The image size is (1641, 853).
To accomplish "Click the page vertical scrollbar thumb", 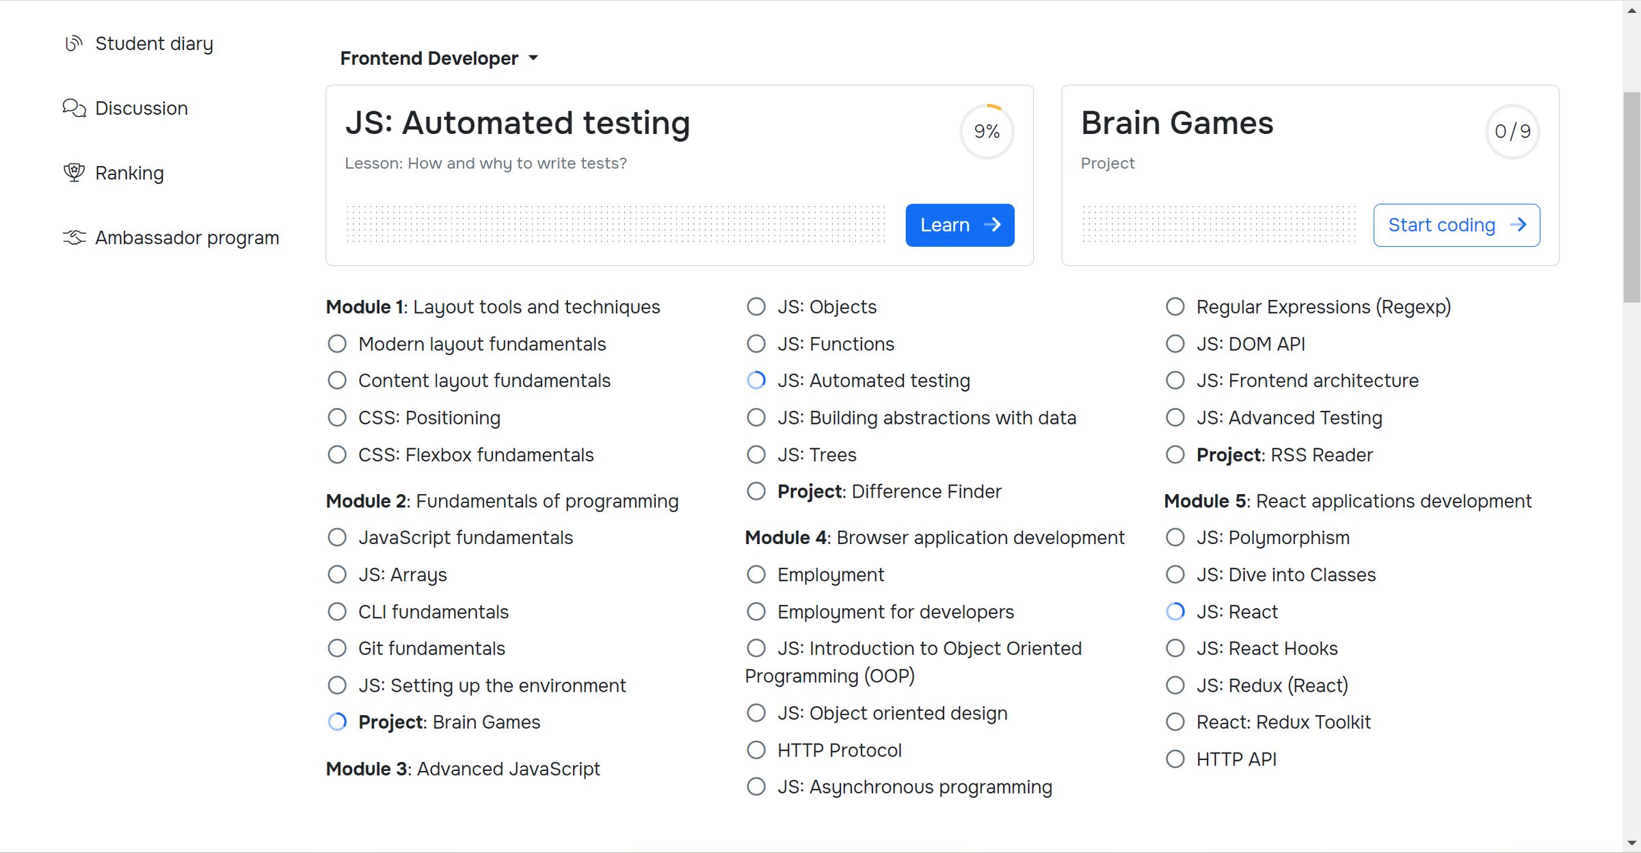I will click(1632, 197).
